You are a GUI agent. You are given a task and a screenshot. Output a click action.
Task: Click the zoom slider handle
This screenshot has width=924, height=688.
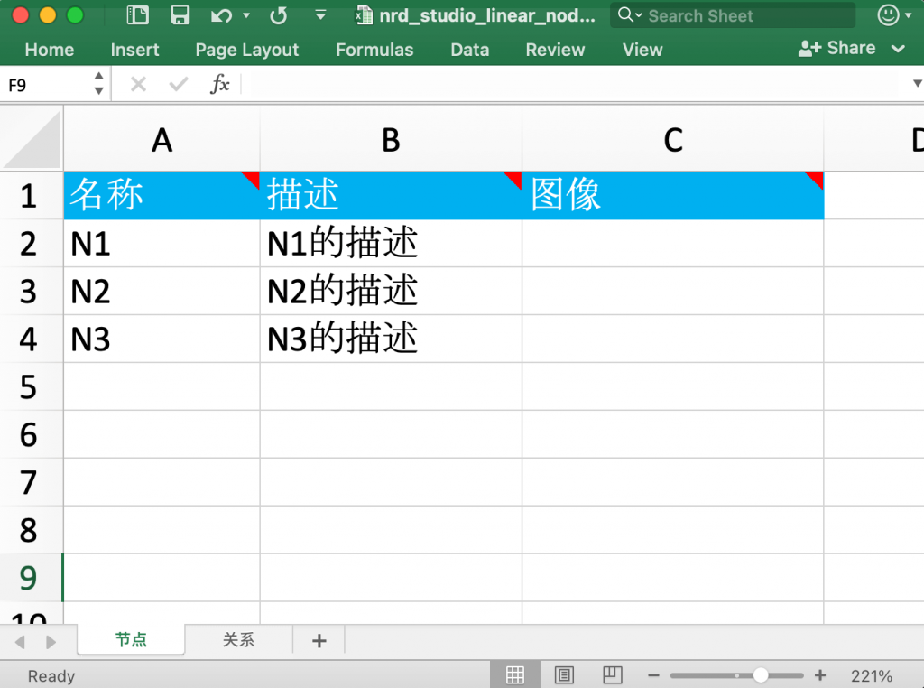pos(761,675)
